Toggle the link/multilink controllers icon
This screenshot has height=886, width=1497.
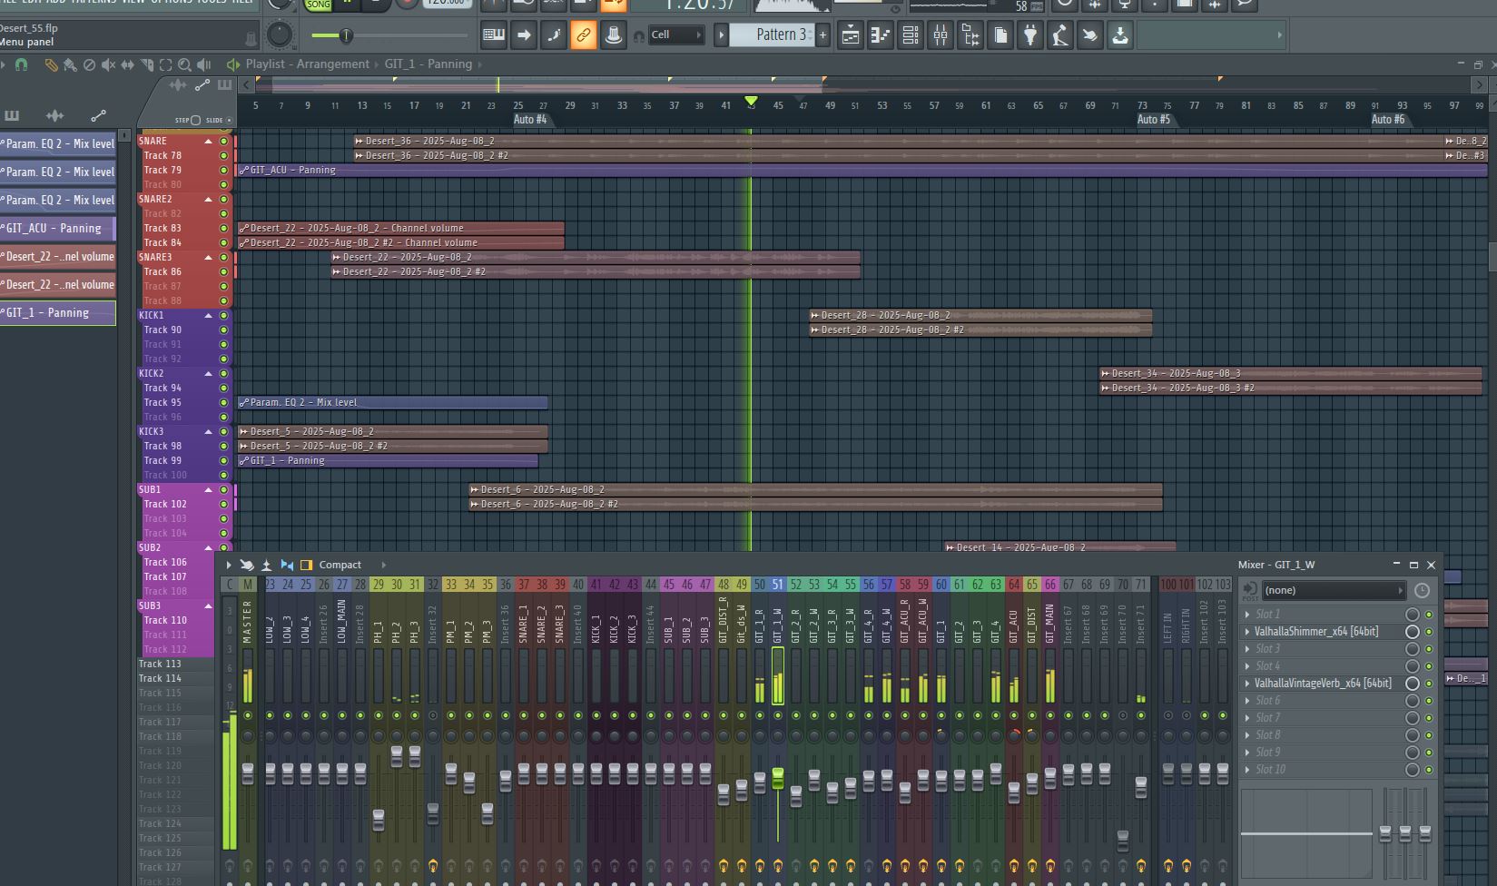583,35
